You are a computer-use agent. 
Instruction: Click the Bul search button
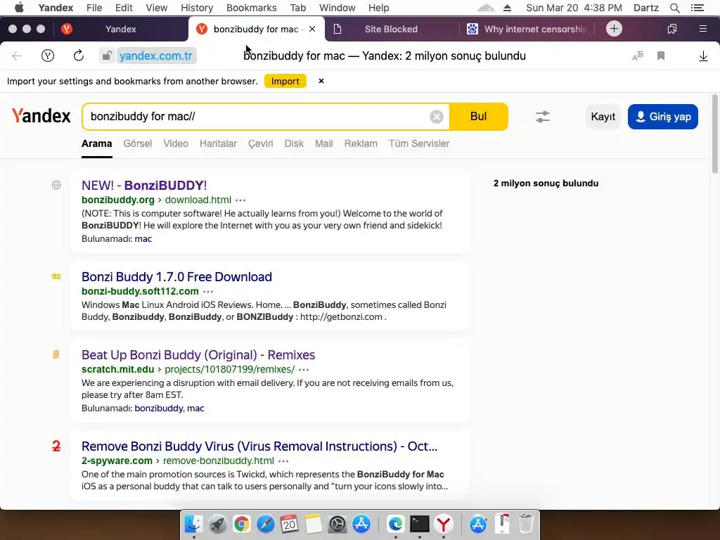pyautogui.click(x=478, y=117)
